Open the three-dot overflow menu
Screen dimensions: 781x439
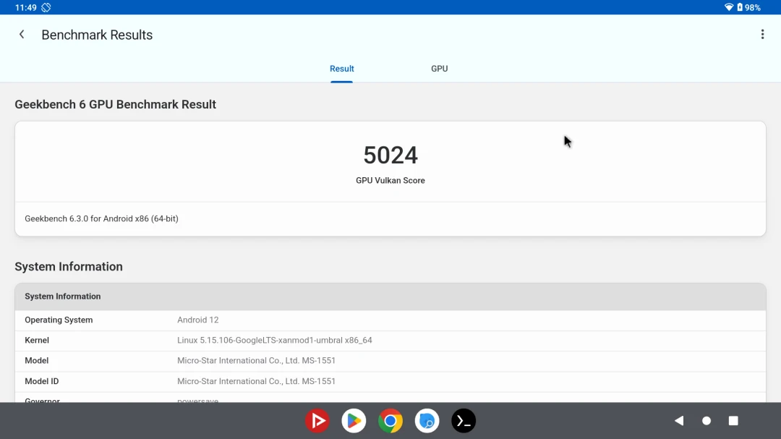click(762, 35)
